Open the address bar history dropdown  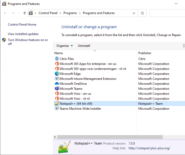134,13
